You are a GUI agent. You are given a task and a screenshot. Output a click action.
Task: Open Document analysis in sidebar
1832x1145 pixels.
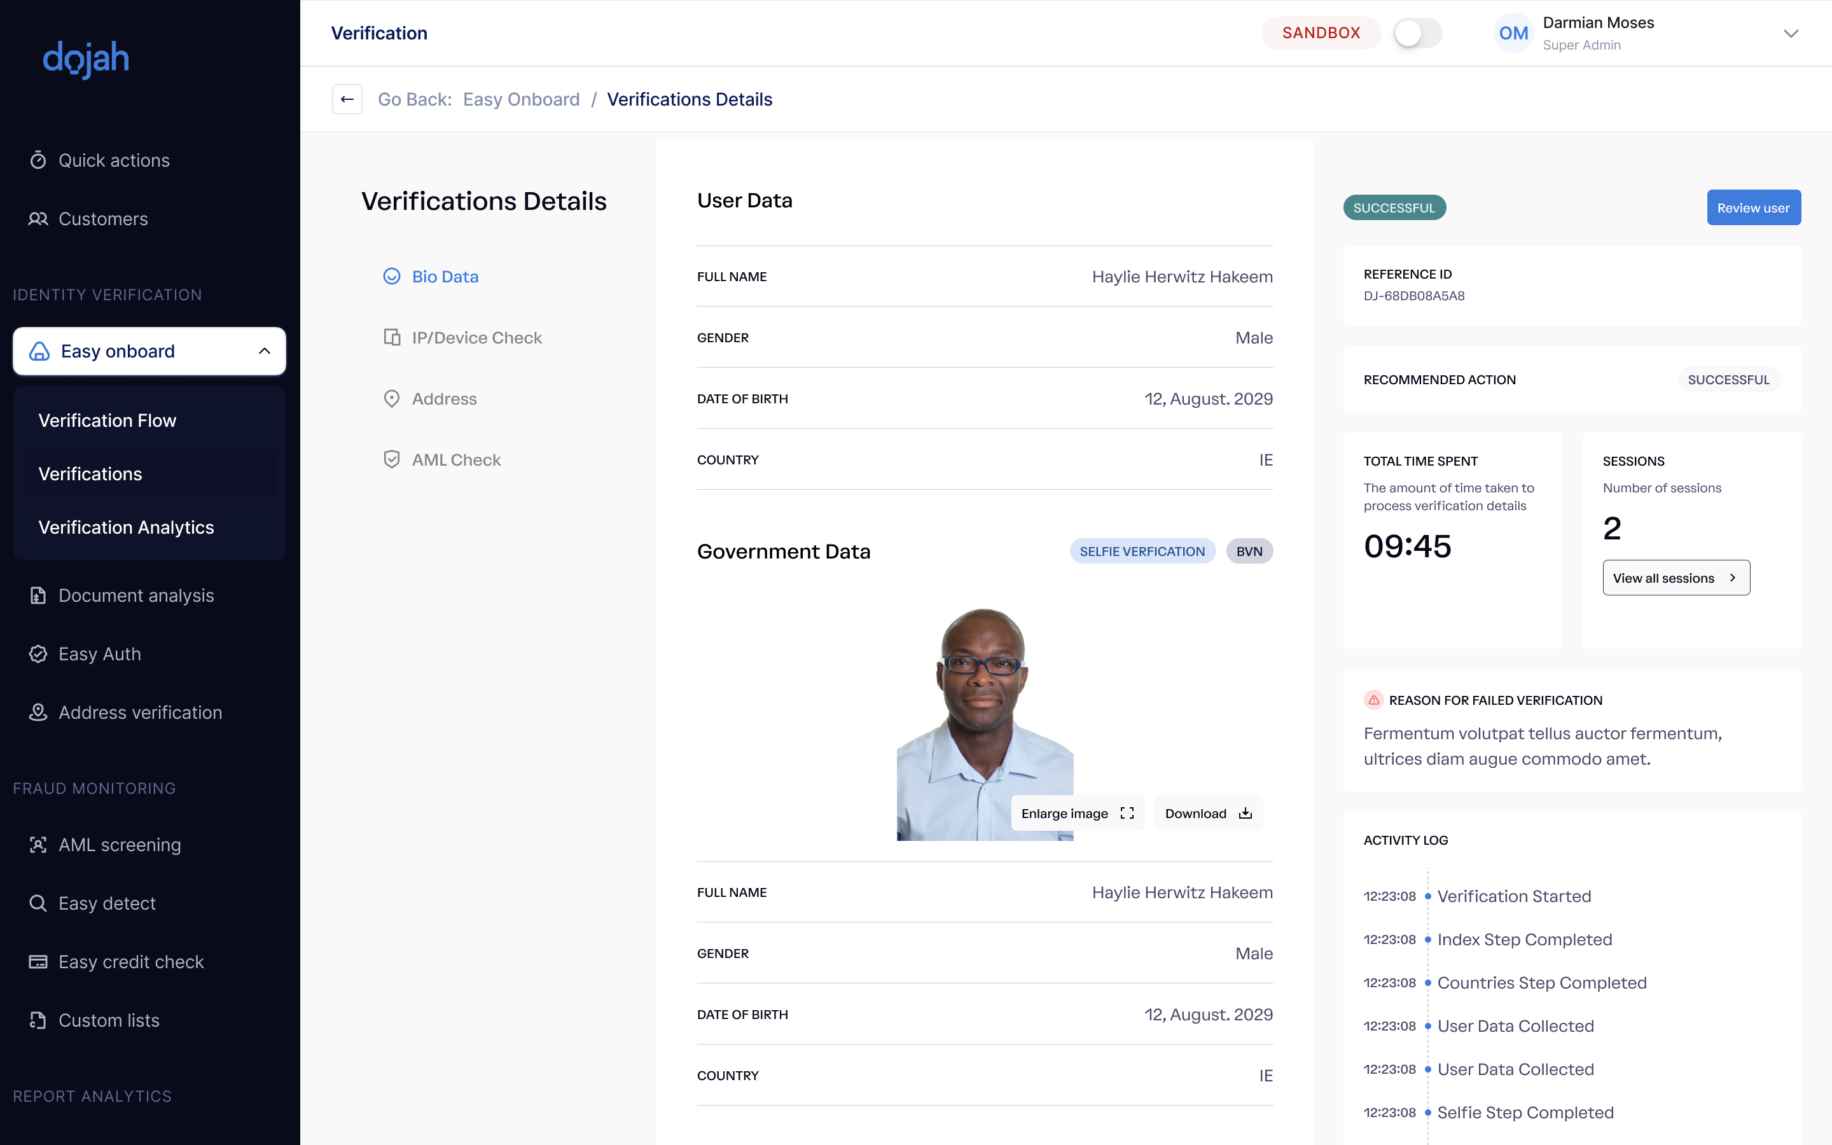[136, 595]
